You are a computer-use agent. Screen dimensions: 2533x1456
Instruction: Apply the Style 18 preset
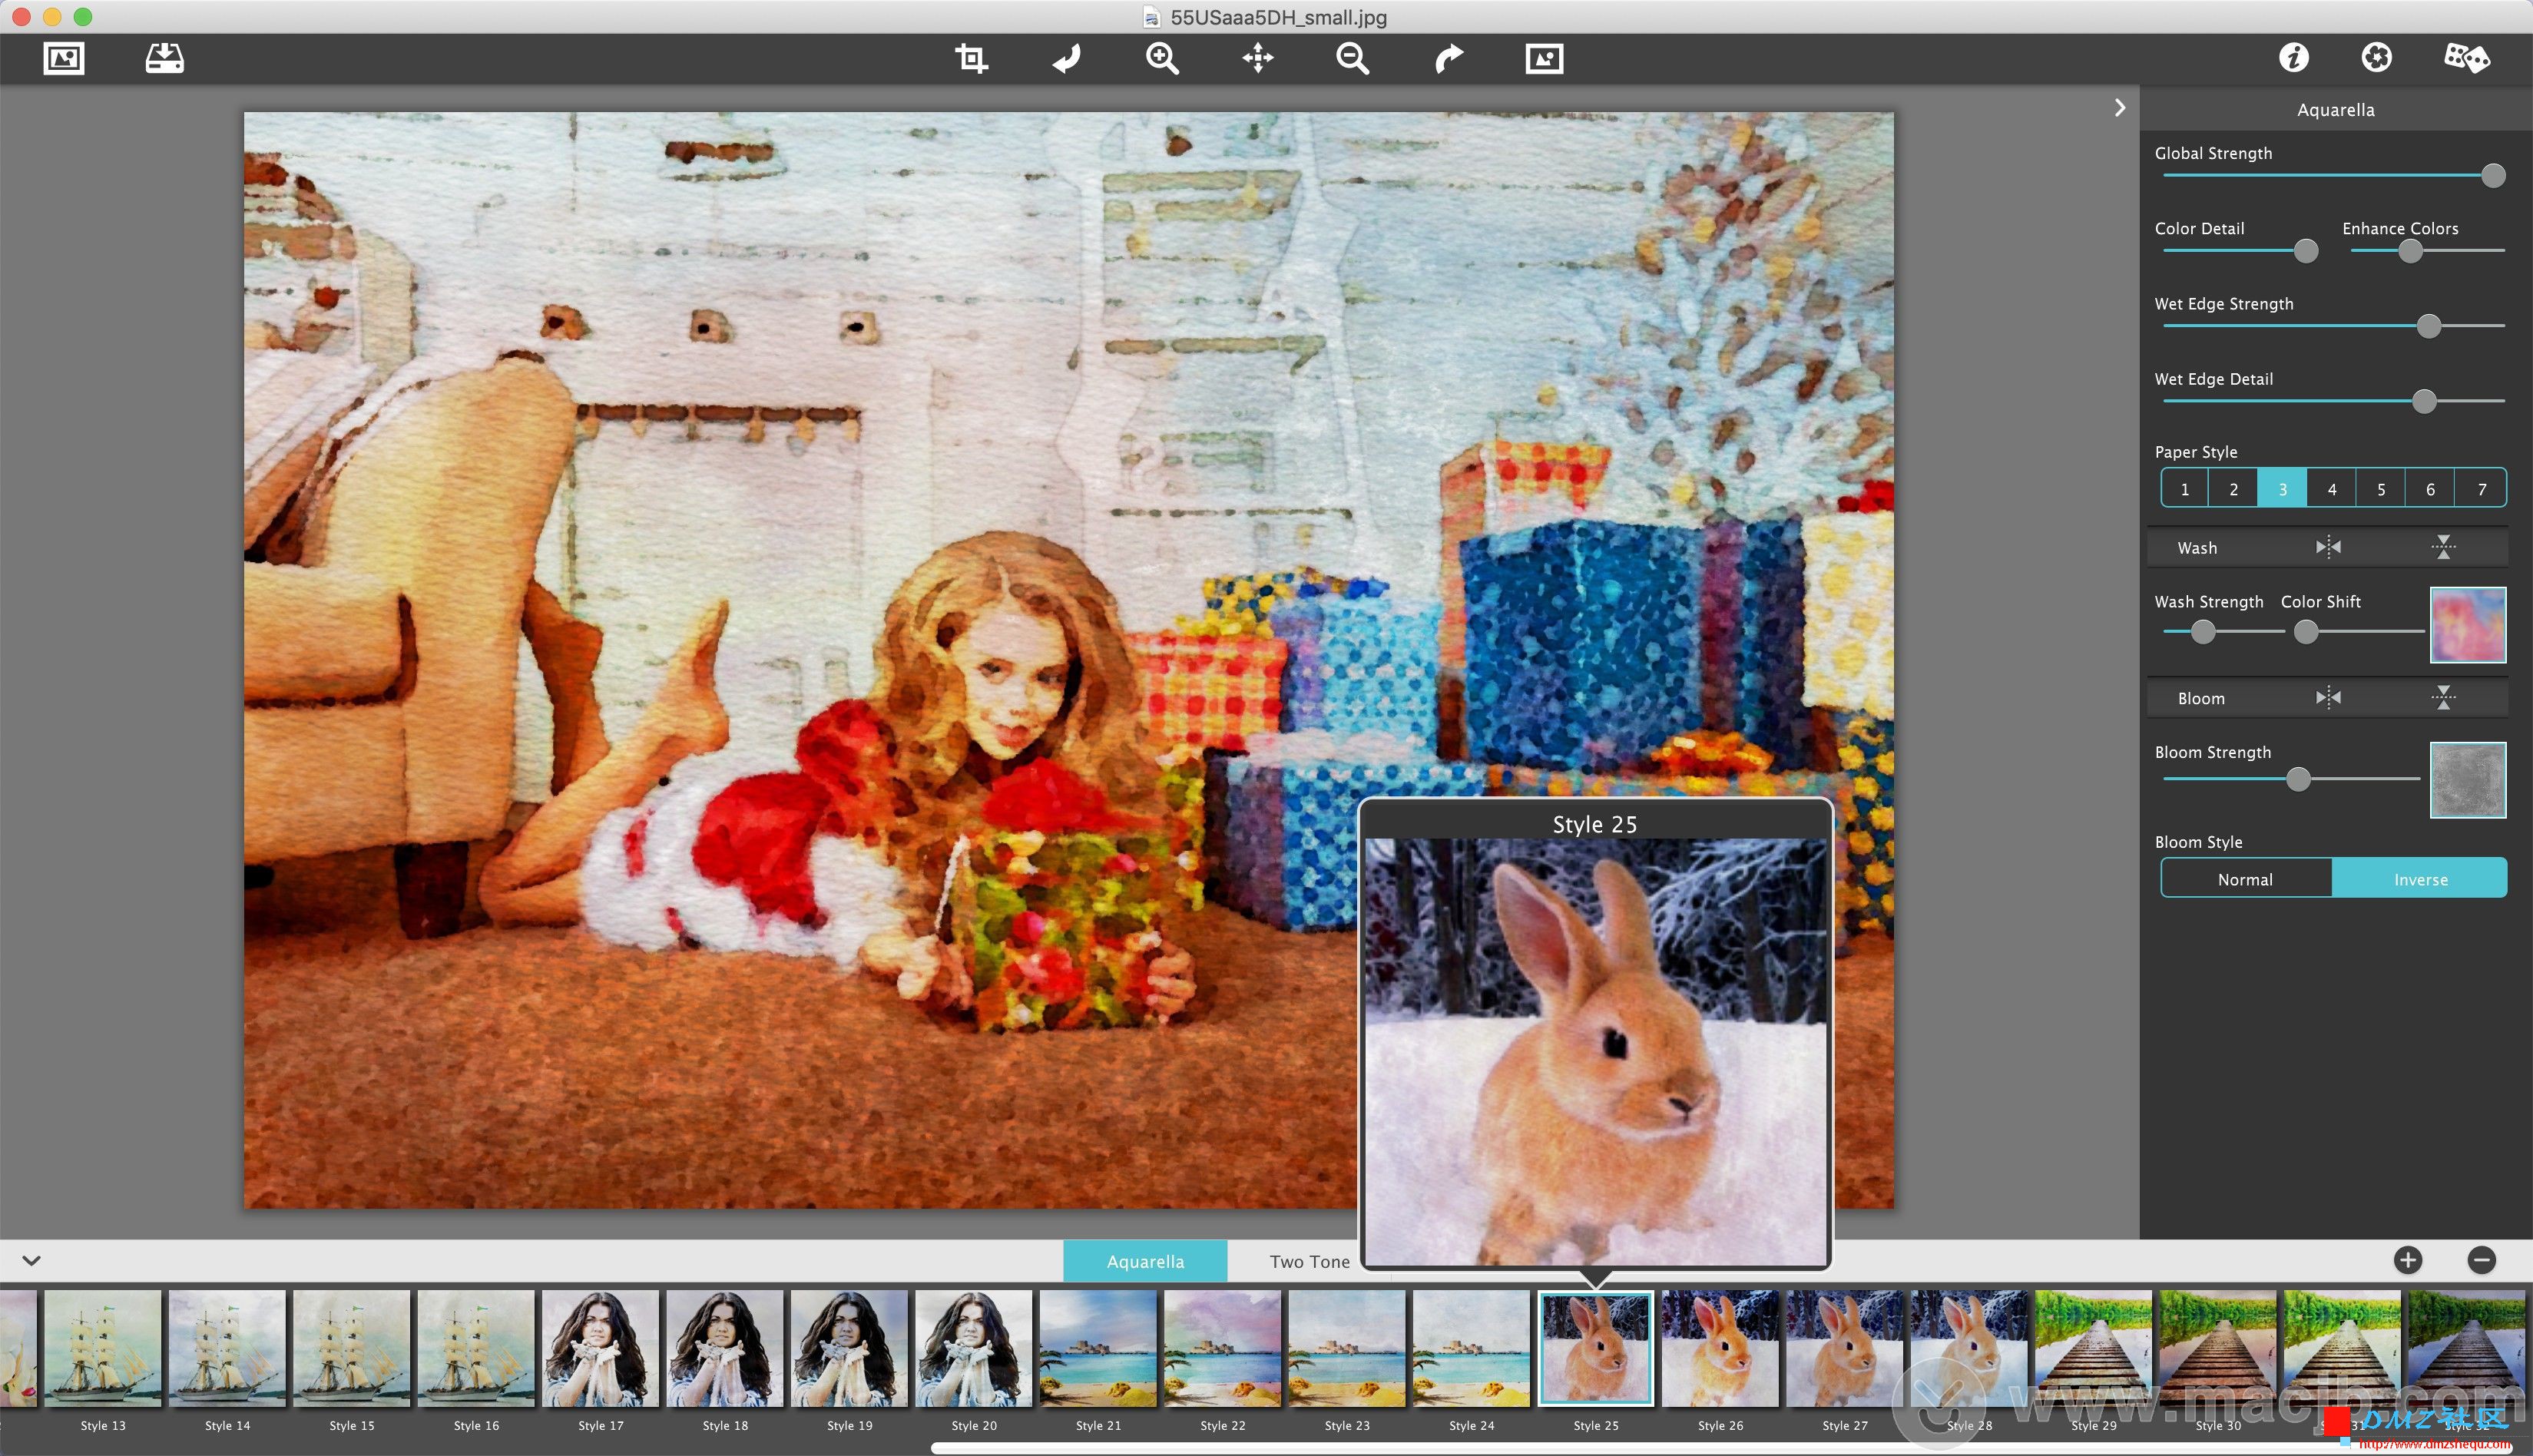[725, 1347]
